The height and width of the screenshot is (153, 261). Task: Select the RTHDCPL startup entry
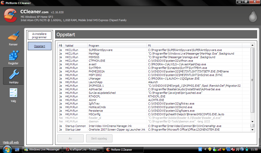click(x=154, y=97)
